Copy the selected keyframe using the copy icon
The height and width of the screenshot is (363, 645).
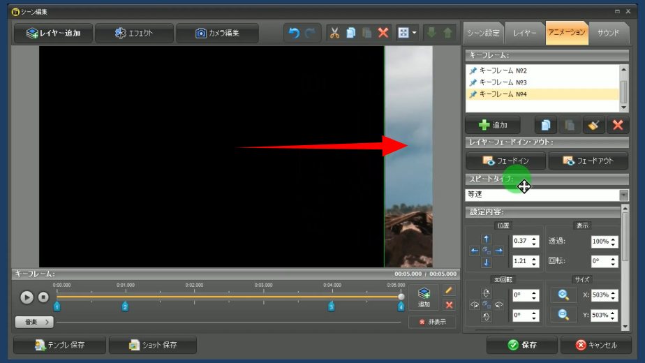coord(546,126)
